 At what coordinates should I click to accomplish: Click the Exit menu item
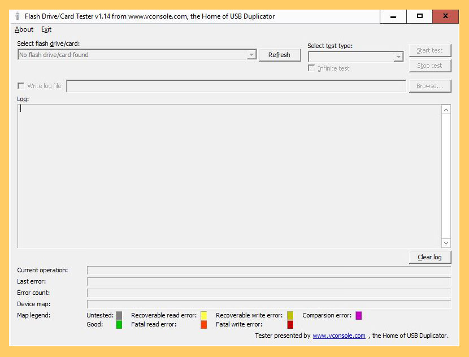(46, 29)
